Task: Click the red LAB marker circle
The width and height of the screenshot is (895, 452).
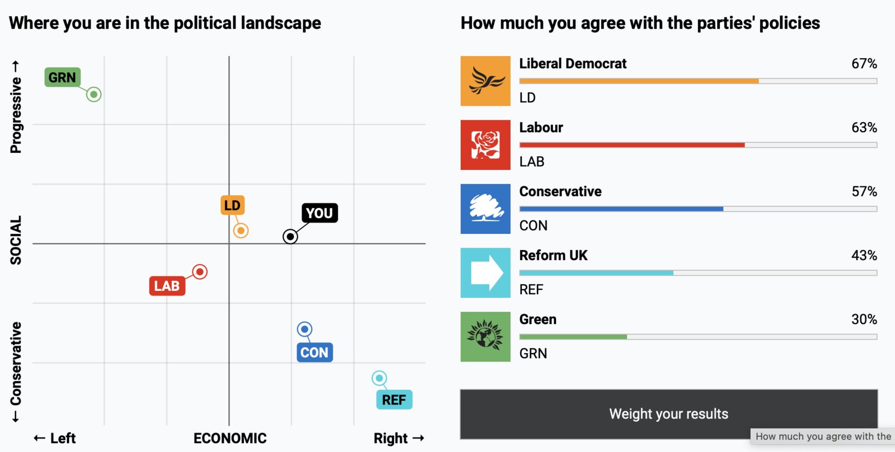Action: tap(200, 272)
